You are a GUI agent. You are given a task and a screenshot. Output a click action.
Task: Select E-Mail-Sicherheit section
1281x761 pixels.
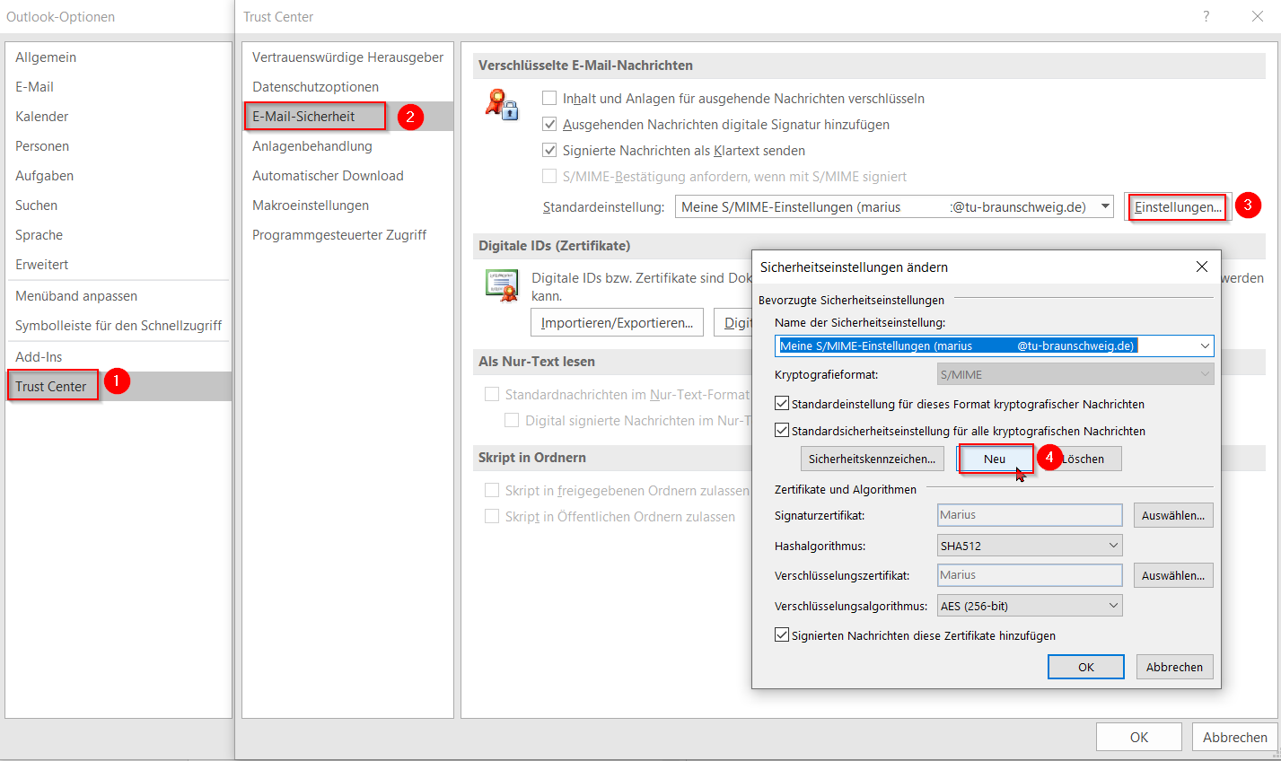coord(348,117)
